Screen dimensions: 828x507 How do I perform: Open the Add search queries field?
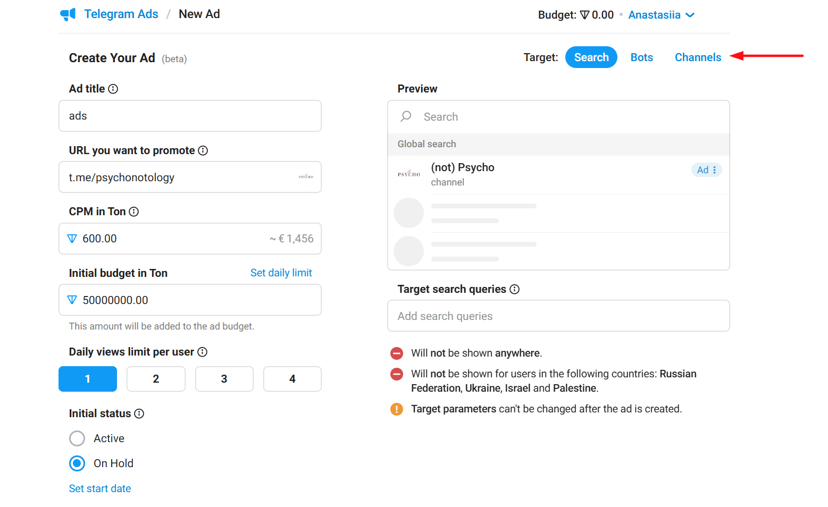coord(558,316)
